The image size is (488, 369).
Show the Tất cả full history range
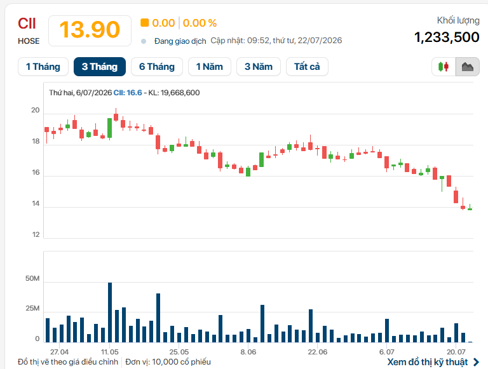coord(307,67)
